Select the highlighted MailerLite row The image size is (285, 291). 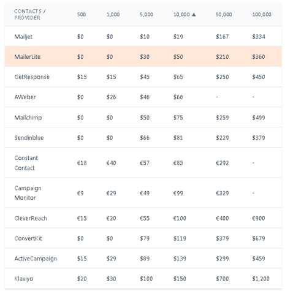tap(143, 56)
